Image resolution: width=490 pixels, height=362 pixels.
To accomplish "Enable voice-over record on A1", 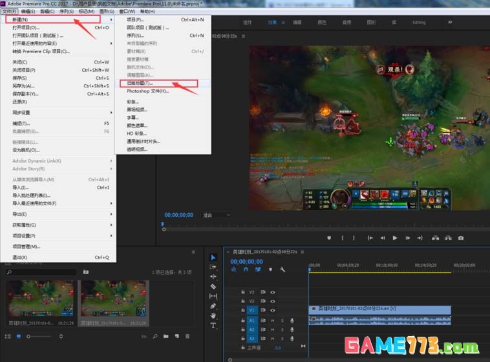I will coord(292,321).
